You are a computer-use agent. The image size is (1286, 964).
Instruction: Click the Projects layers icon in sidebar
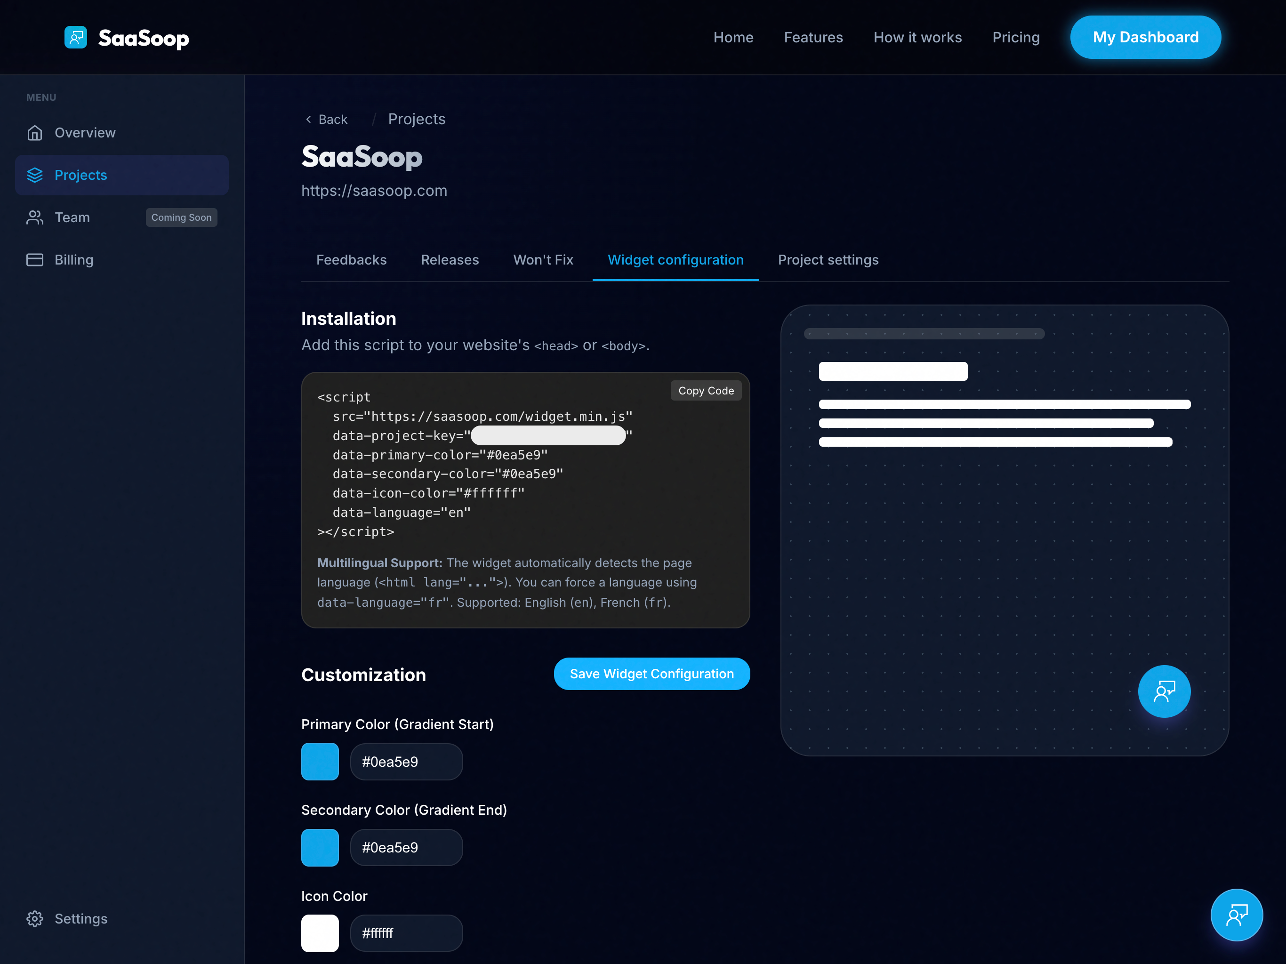coord(35,175)
